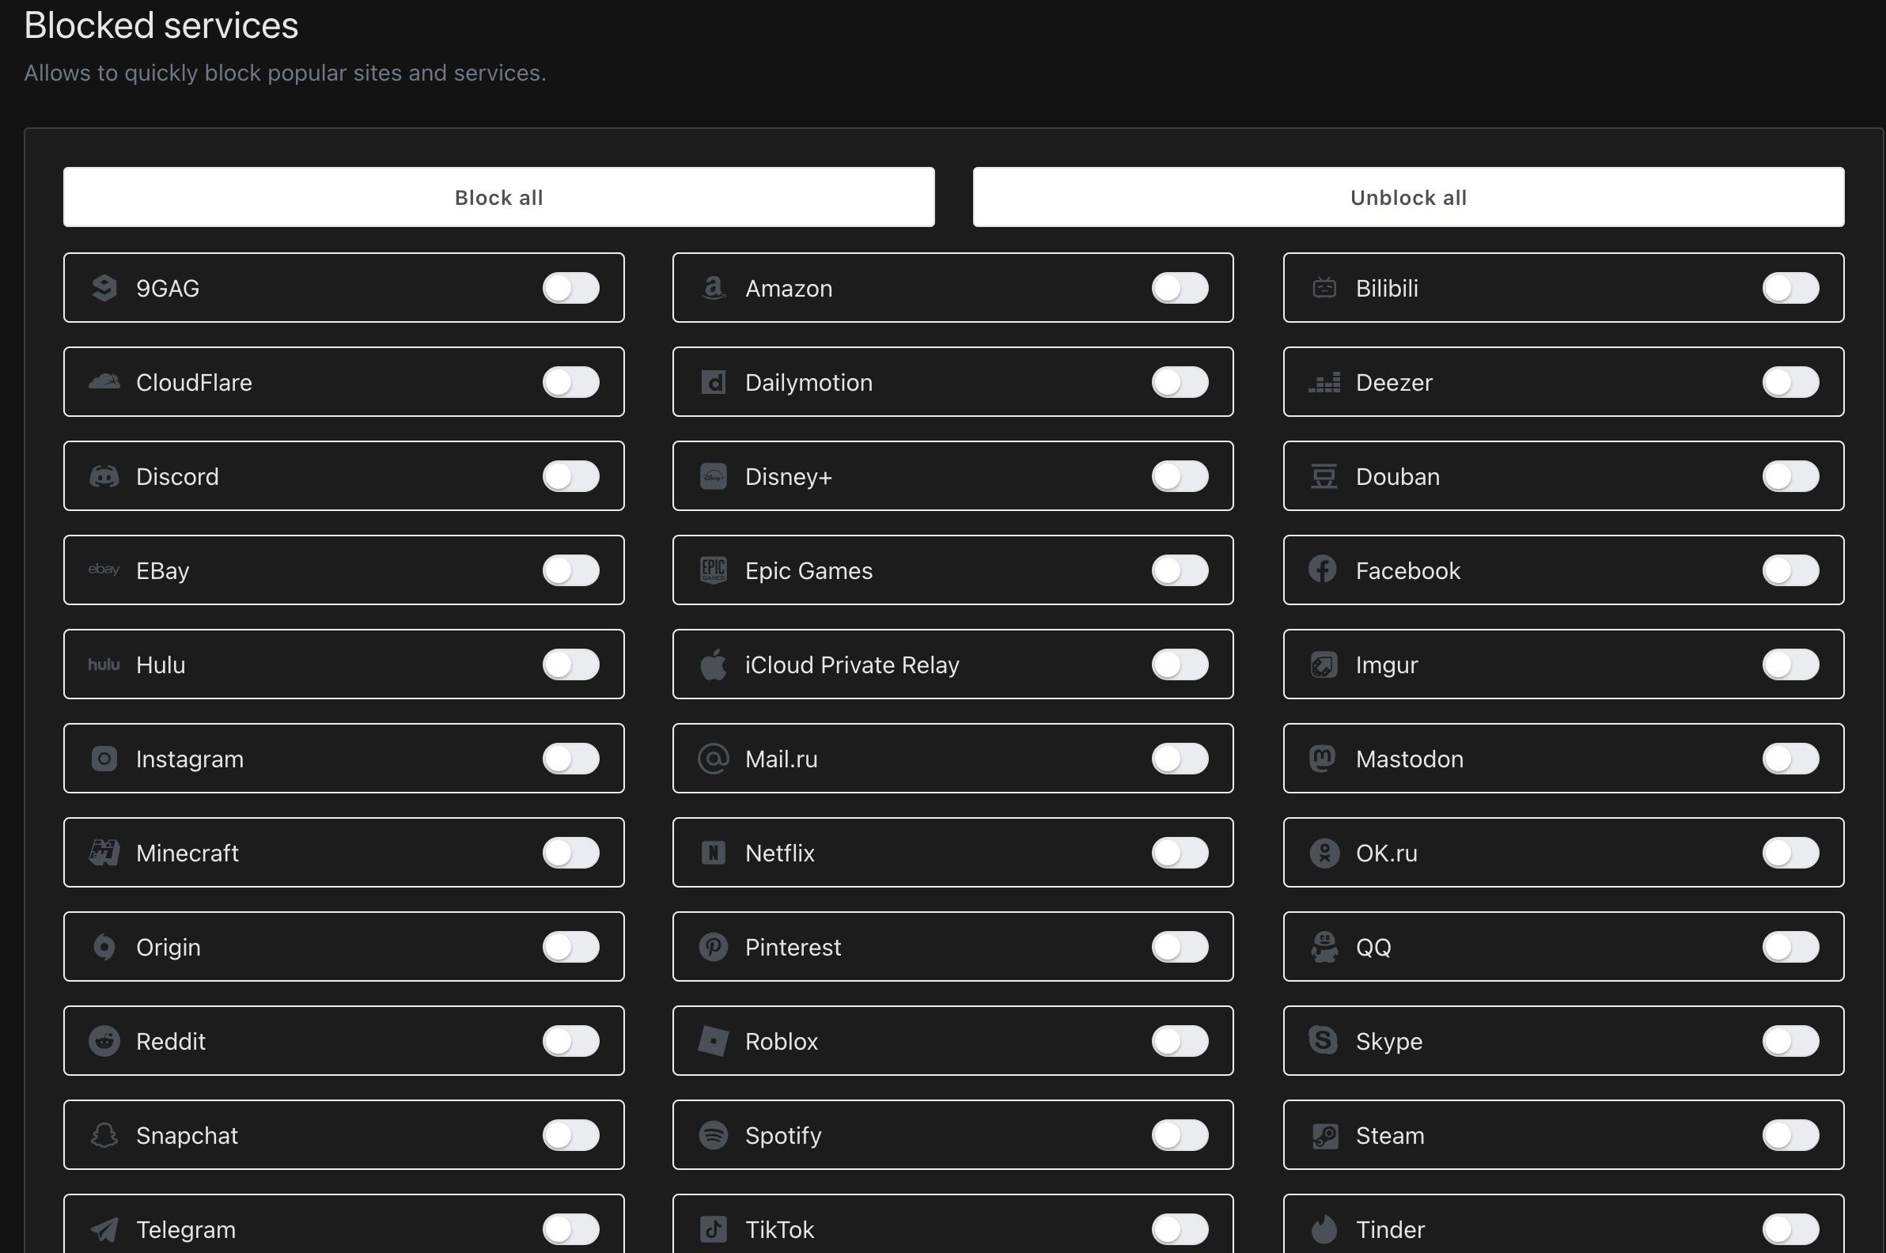Click the Unblock all button
This screenshot has width=1886, height=1253.
coord(1407,197)
